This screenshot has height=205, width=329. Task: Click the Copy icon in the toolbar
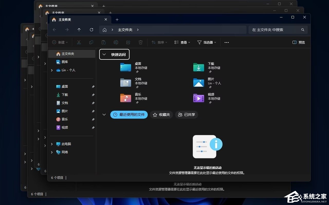tap(91, 42)
